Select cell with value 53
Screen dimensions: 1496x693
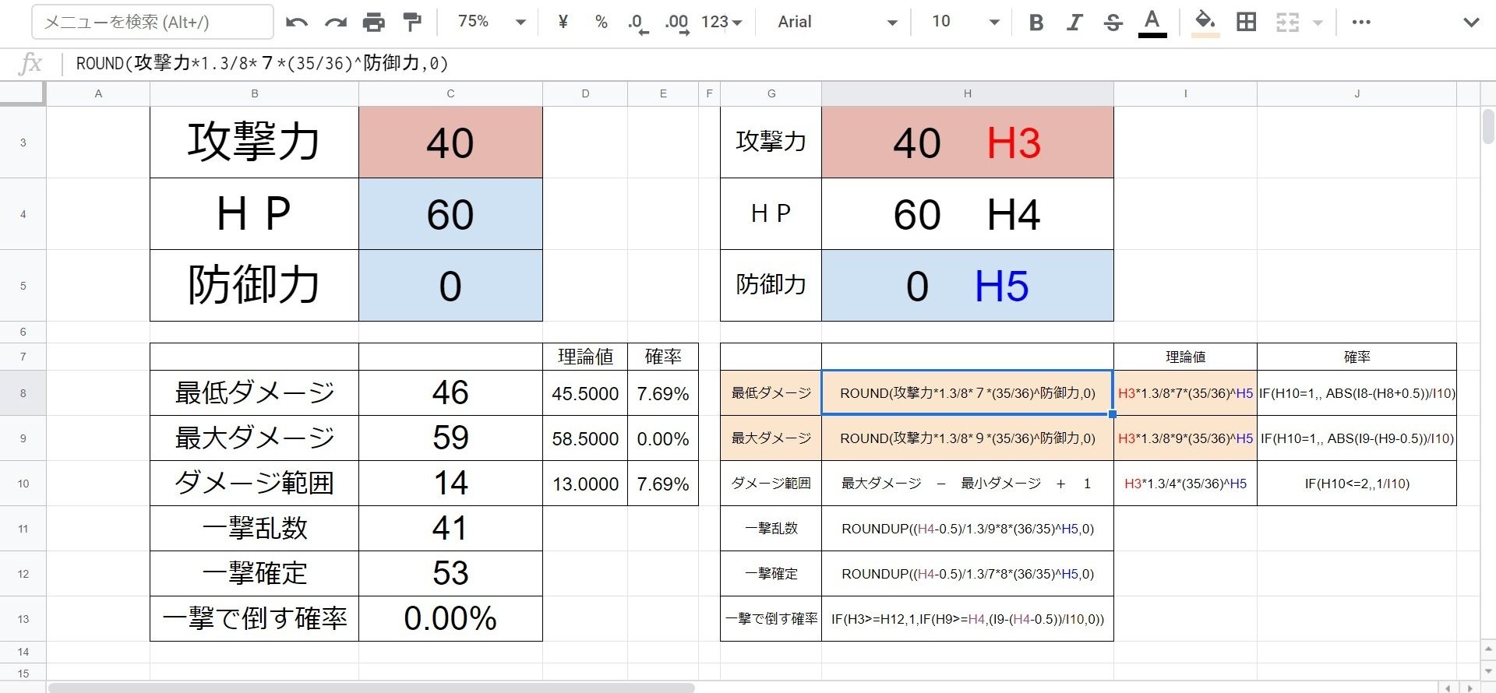[x=450, y=574]
